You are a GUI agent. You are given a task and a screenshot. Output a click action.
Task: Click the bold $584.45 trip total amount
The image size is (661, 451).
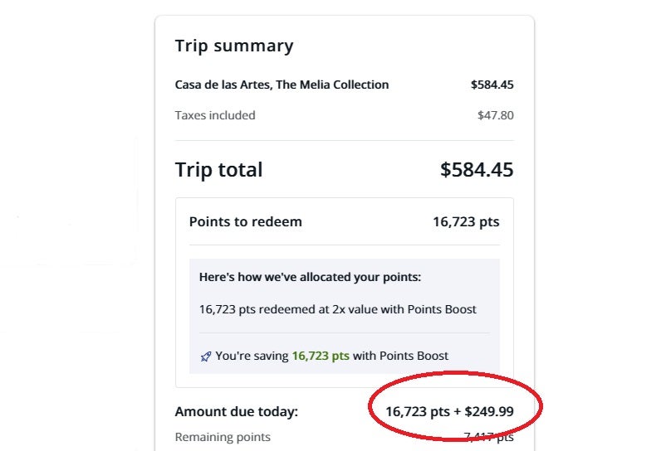click(477, 170)
